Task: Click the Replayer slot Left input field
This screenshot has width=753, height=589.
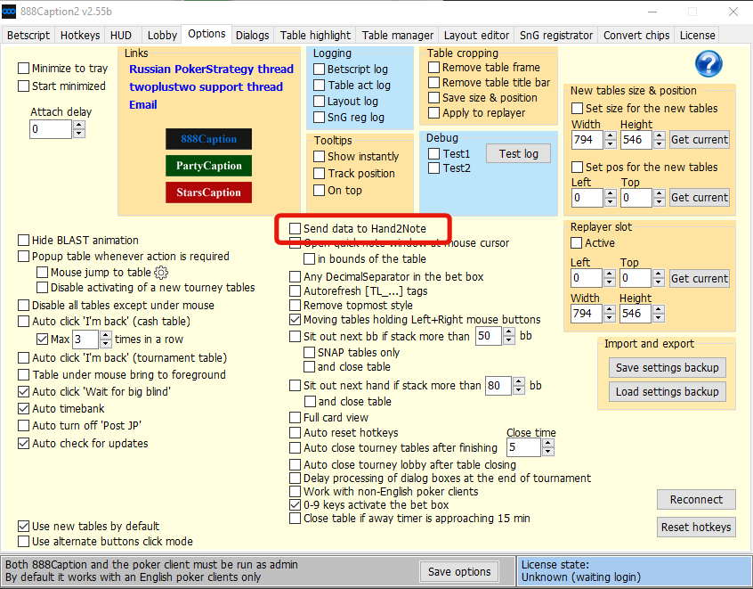Action: tap(587, 278)
